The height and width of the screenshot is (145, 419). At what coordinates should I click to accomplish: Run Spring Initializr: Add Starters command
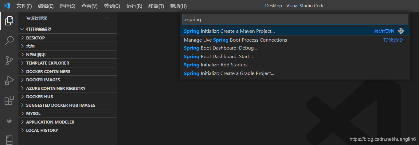point(295,65)
